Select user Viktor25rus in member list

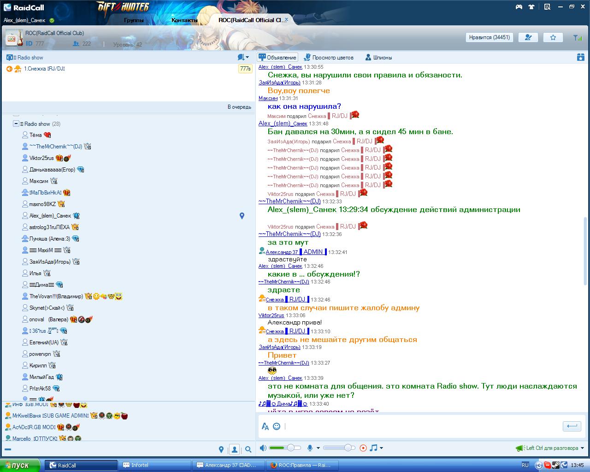[x=41, y=158]
